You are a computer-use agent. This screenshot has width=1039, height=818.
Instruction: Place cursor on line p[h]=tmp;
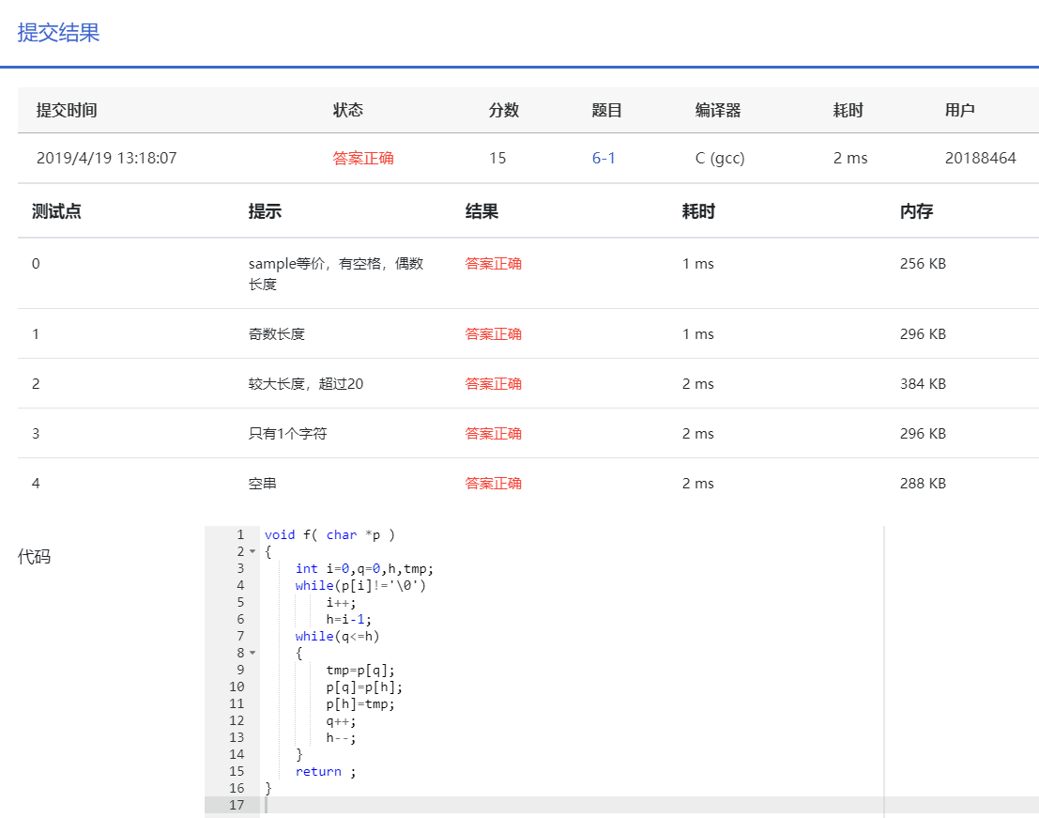pyautogui.click(x=360, y=704)
